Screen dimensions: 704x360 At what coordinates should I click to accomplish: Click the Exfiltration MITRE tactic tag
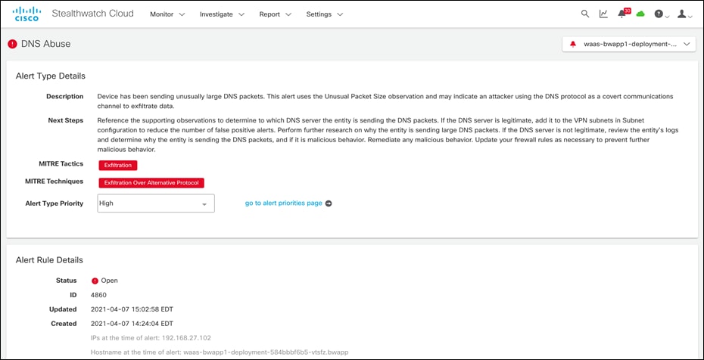tap(117, 165)
